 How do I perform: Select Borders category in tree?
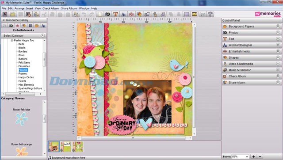[23, 51]
